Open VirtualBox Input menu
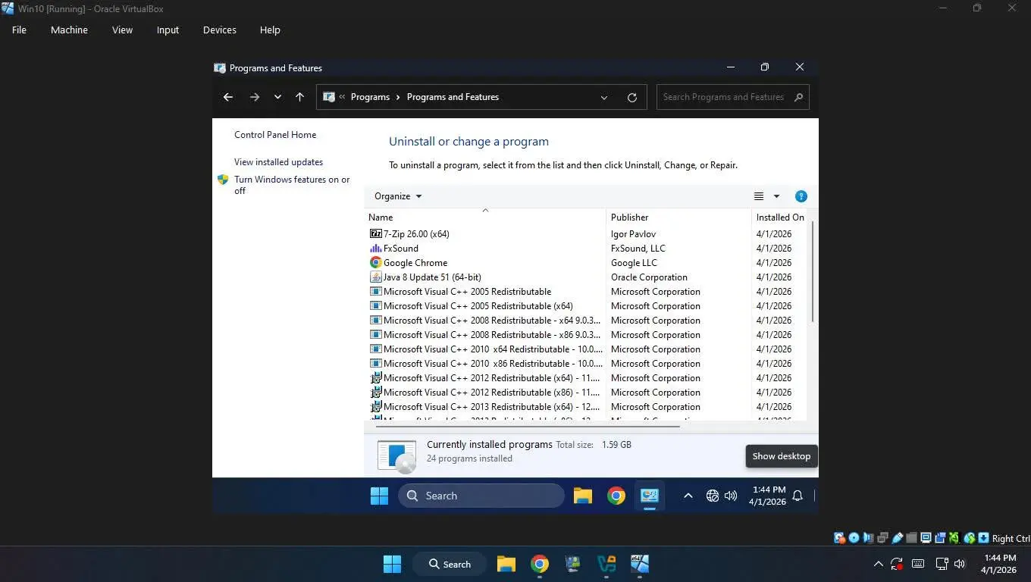Image resolution: width=1031 pixels, height=582 pixels. 168,30
